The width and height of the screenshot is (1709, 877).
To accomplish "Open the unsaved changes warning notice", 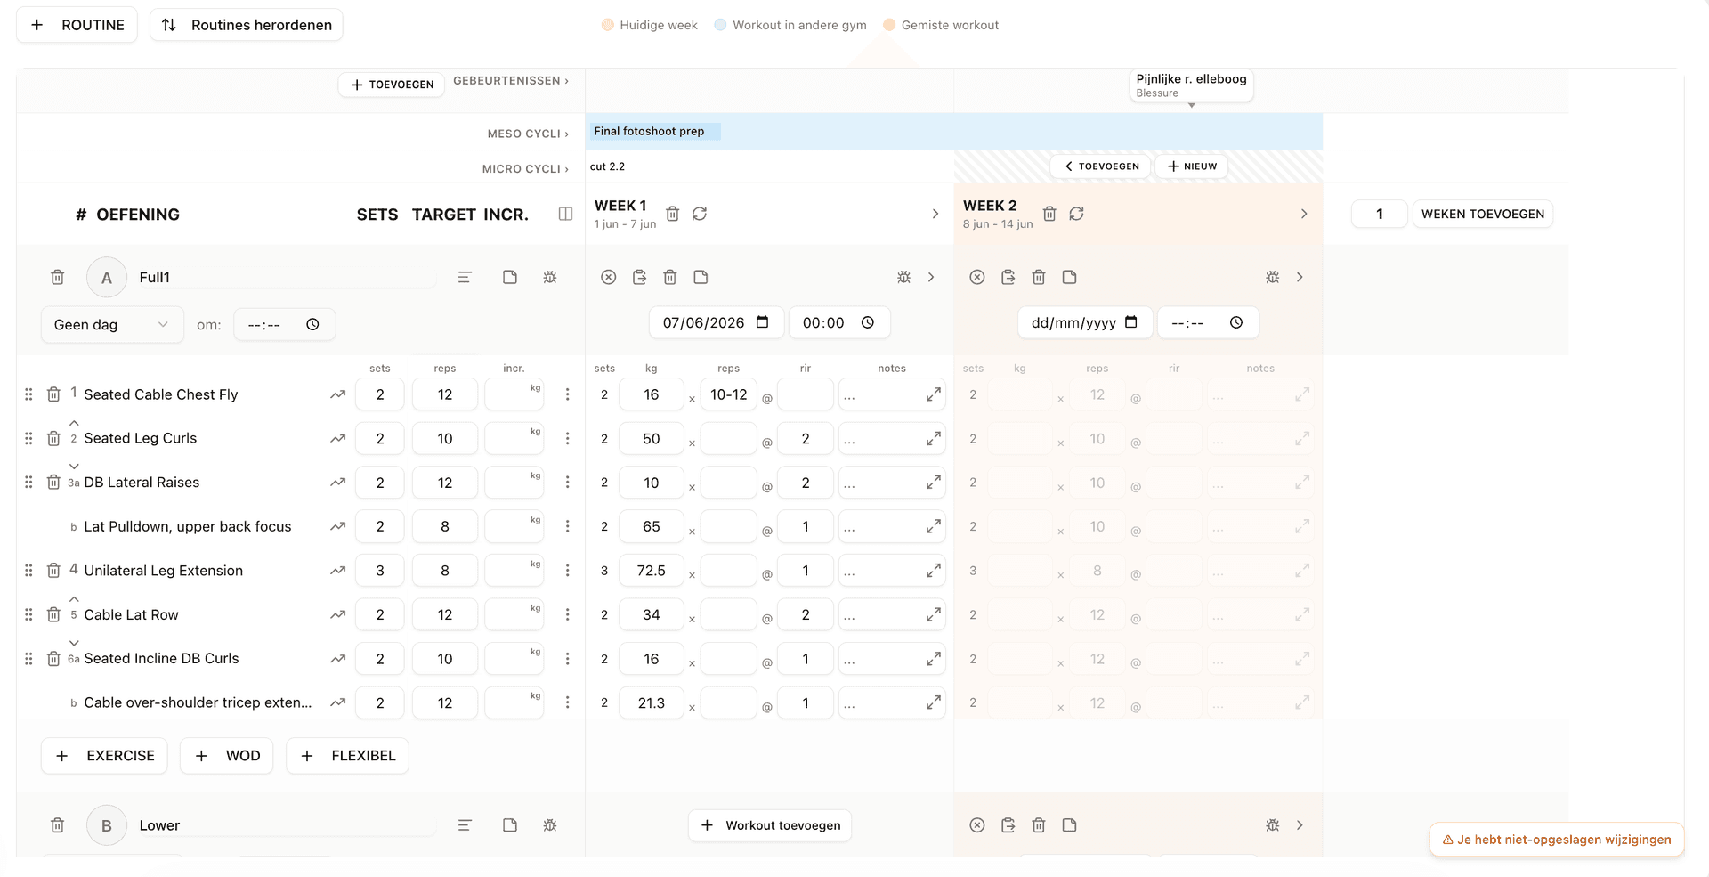I will pos(1557,840).
